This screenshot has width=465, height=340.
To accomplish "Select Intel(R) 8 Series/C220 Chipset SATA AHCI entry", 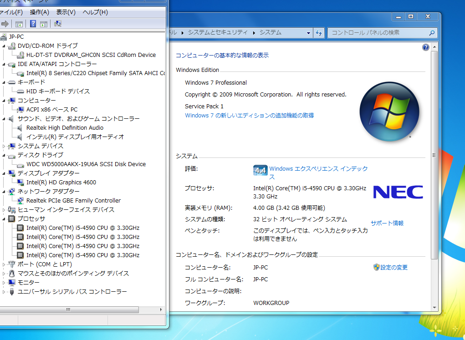I will pyautogui.click(x=96, y=73).
